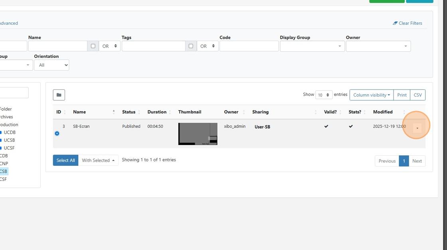447x250 pixels.
Task: Click the Select All button
Action: tap(65, 161)
